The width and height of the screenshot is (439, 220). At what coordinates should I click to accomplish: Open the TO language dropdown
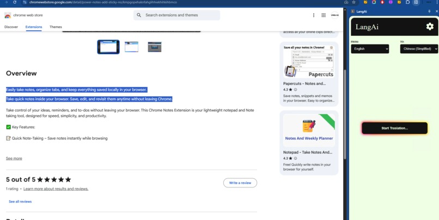click(419, 48)
